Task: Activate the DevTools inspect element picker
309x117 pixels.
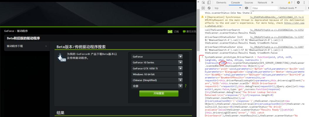Action: tap(203, 3)
